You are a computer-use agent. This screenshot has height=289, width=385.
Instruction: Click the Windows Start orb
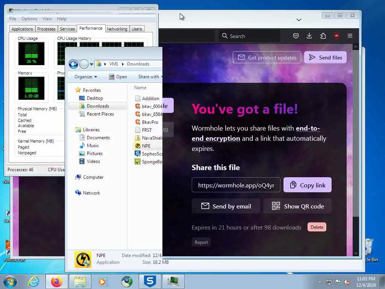point(10,281)
